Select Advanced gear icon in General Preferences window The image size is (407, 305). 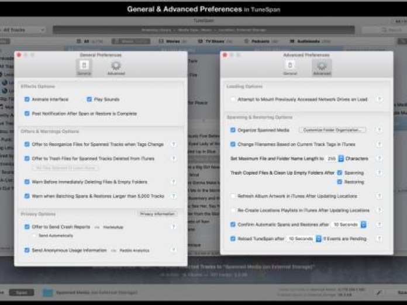coord(116,68)
